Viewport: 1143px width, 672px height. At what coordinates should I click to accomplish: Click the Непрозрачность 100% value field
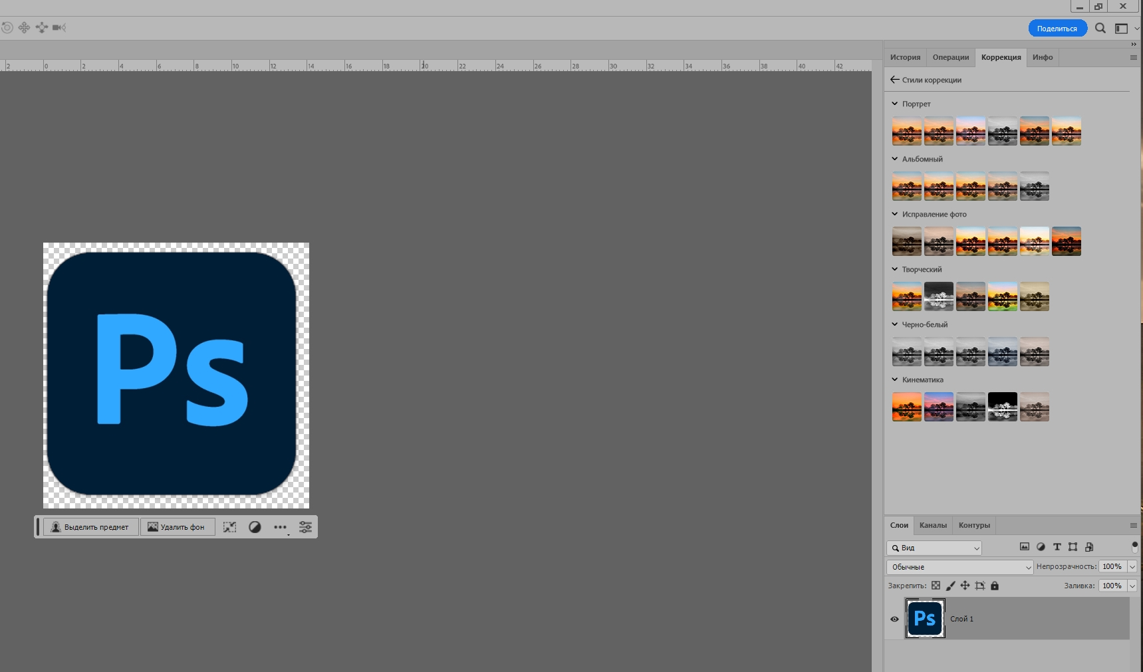pos(1112,567)
